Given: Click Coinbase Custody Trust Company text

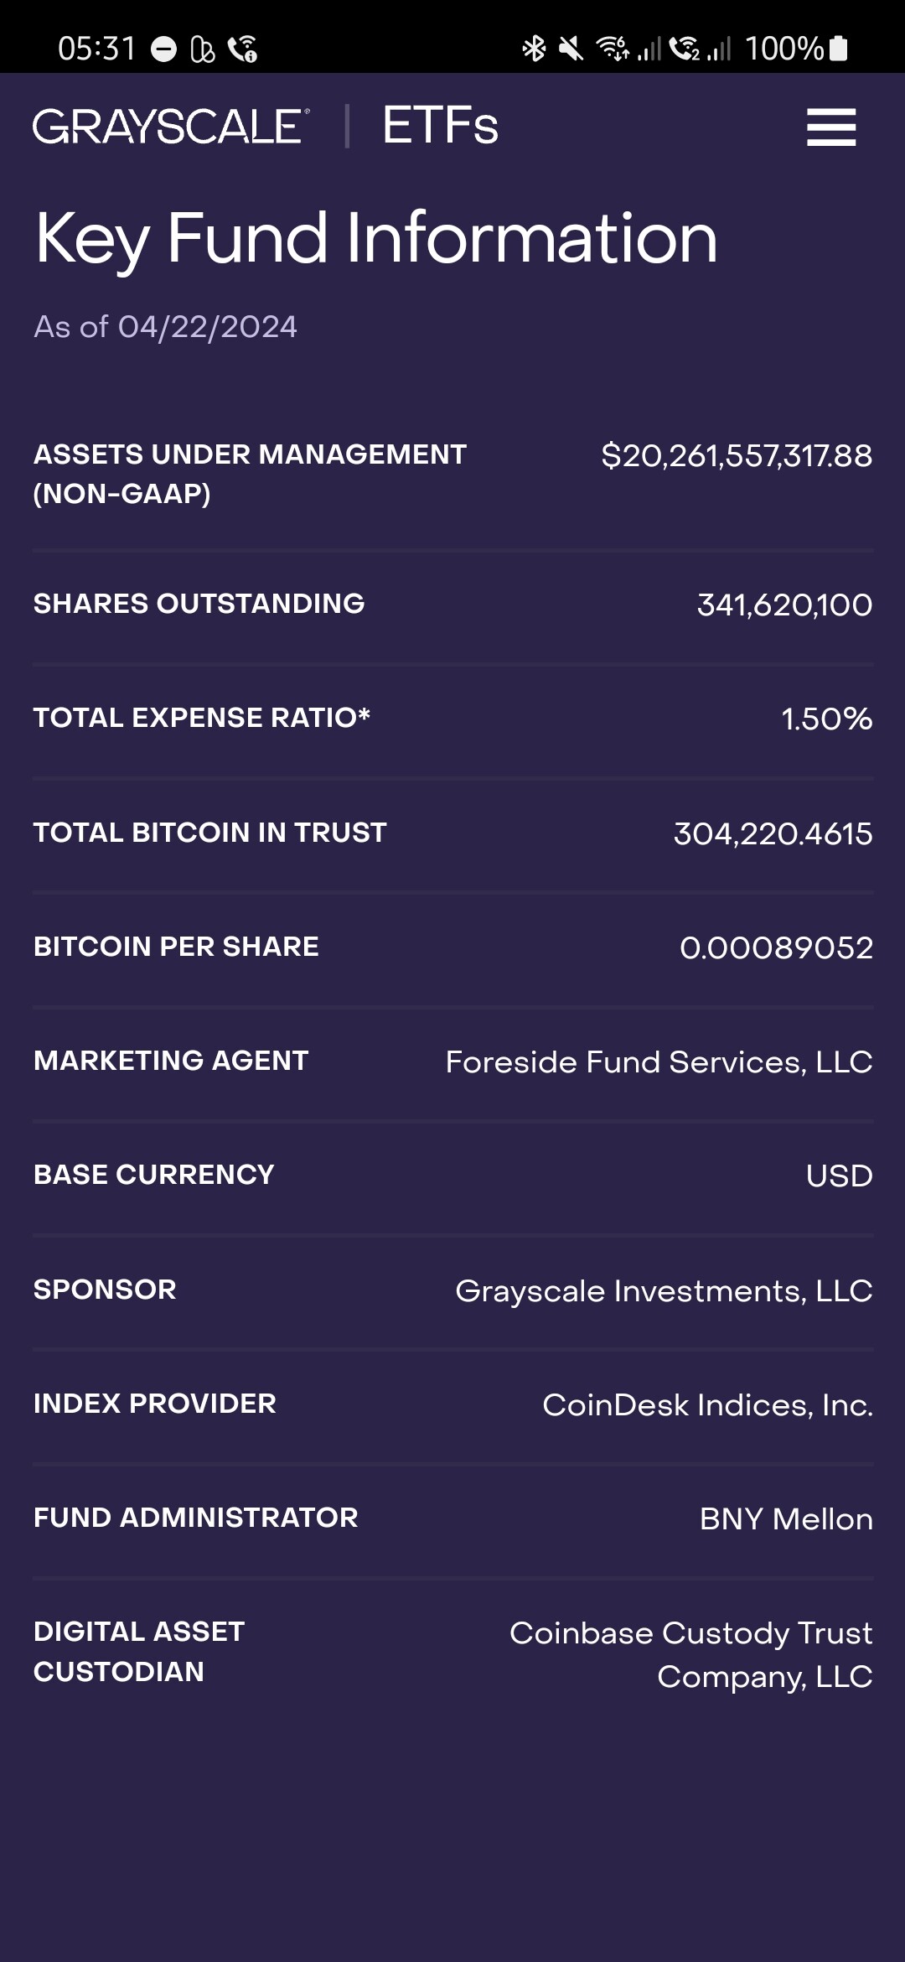Looking at the screenshot, I should 691,1654.
